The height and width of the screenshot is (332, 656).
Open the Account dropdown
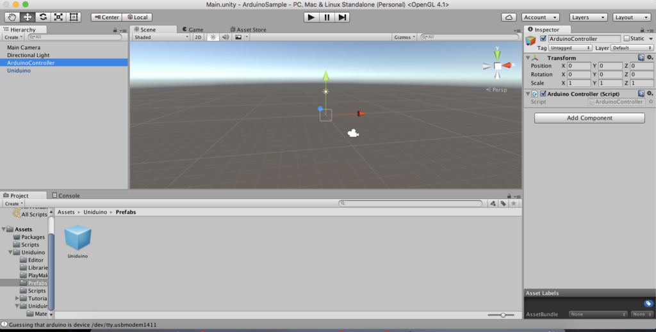tap(541, 17)
